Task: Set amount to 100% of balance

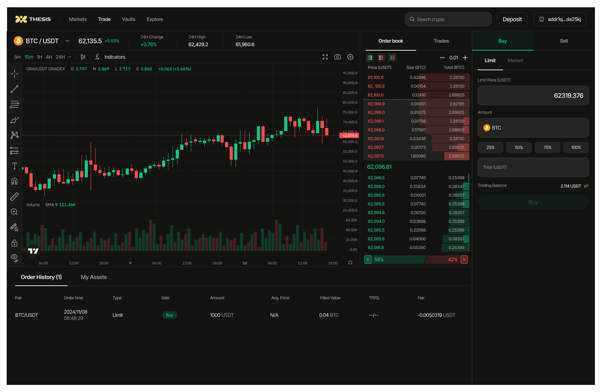Action: pyautogui.click(x=576, y=148)
